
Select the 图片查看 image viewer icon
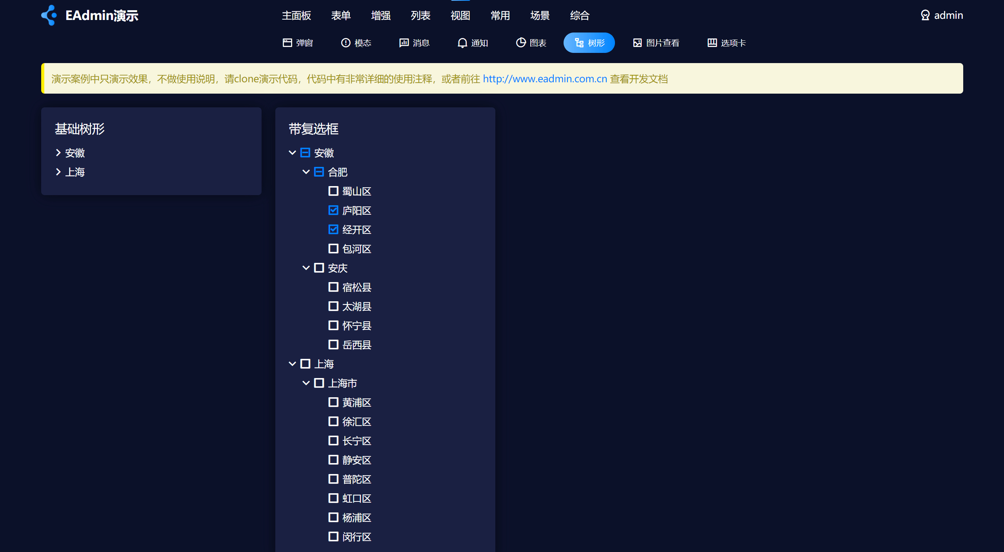(637, 43)
